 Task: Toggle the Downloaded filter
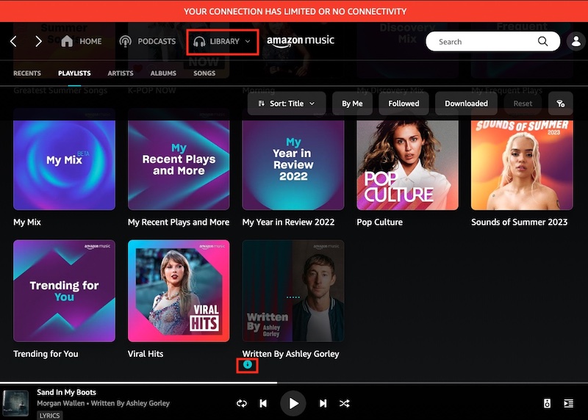(466, 104)
